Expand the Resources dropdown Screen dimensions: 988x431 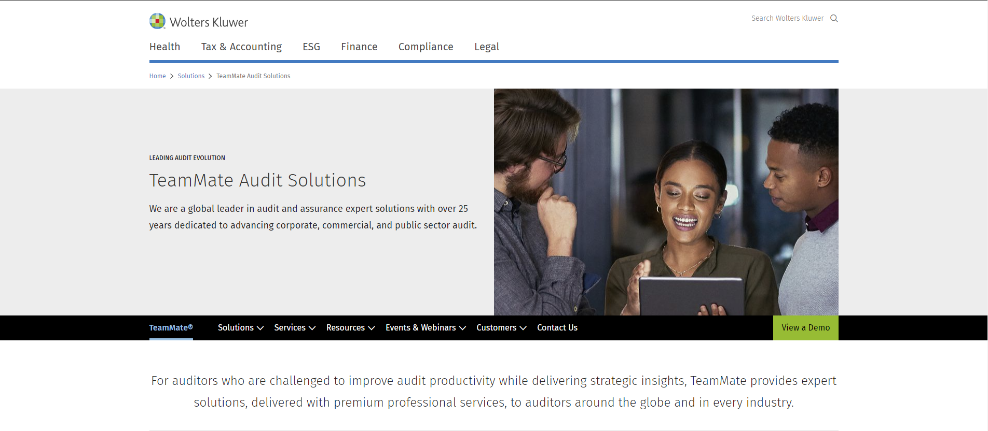click(x=350, y=327)
